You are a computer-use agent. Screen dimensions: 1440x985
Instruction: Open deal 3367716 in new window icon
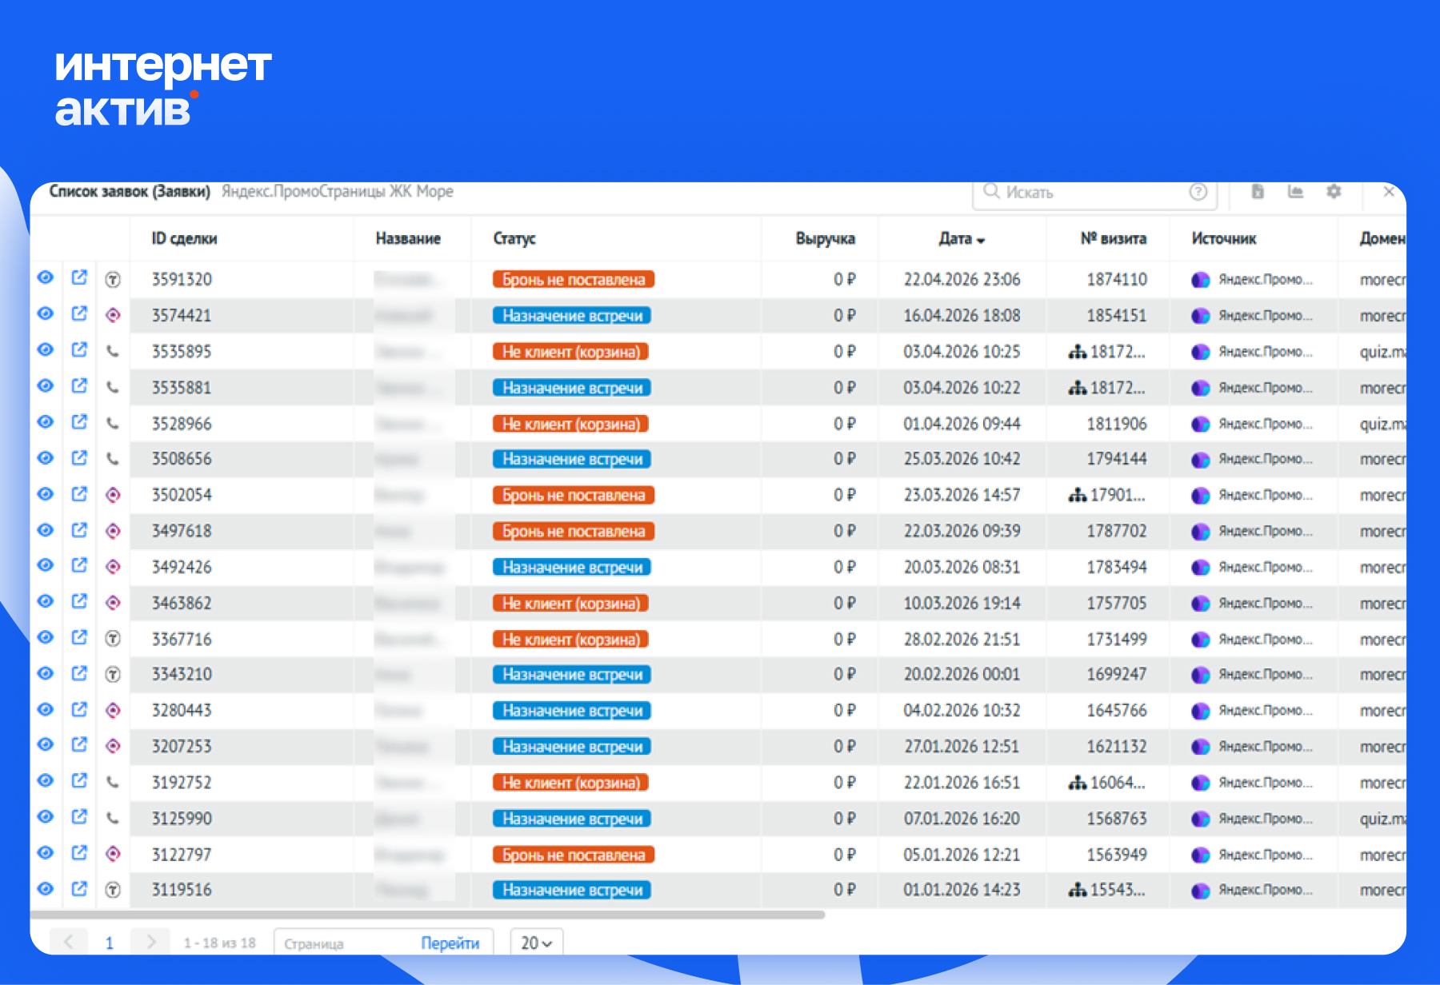click(79, 637)
